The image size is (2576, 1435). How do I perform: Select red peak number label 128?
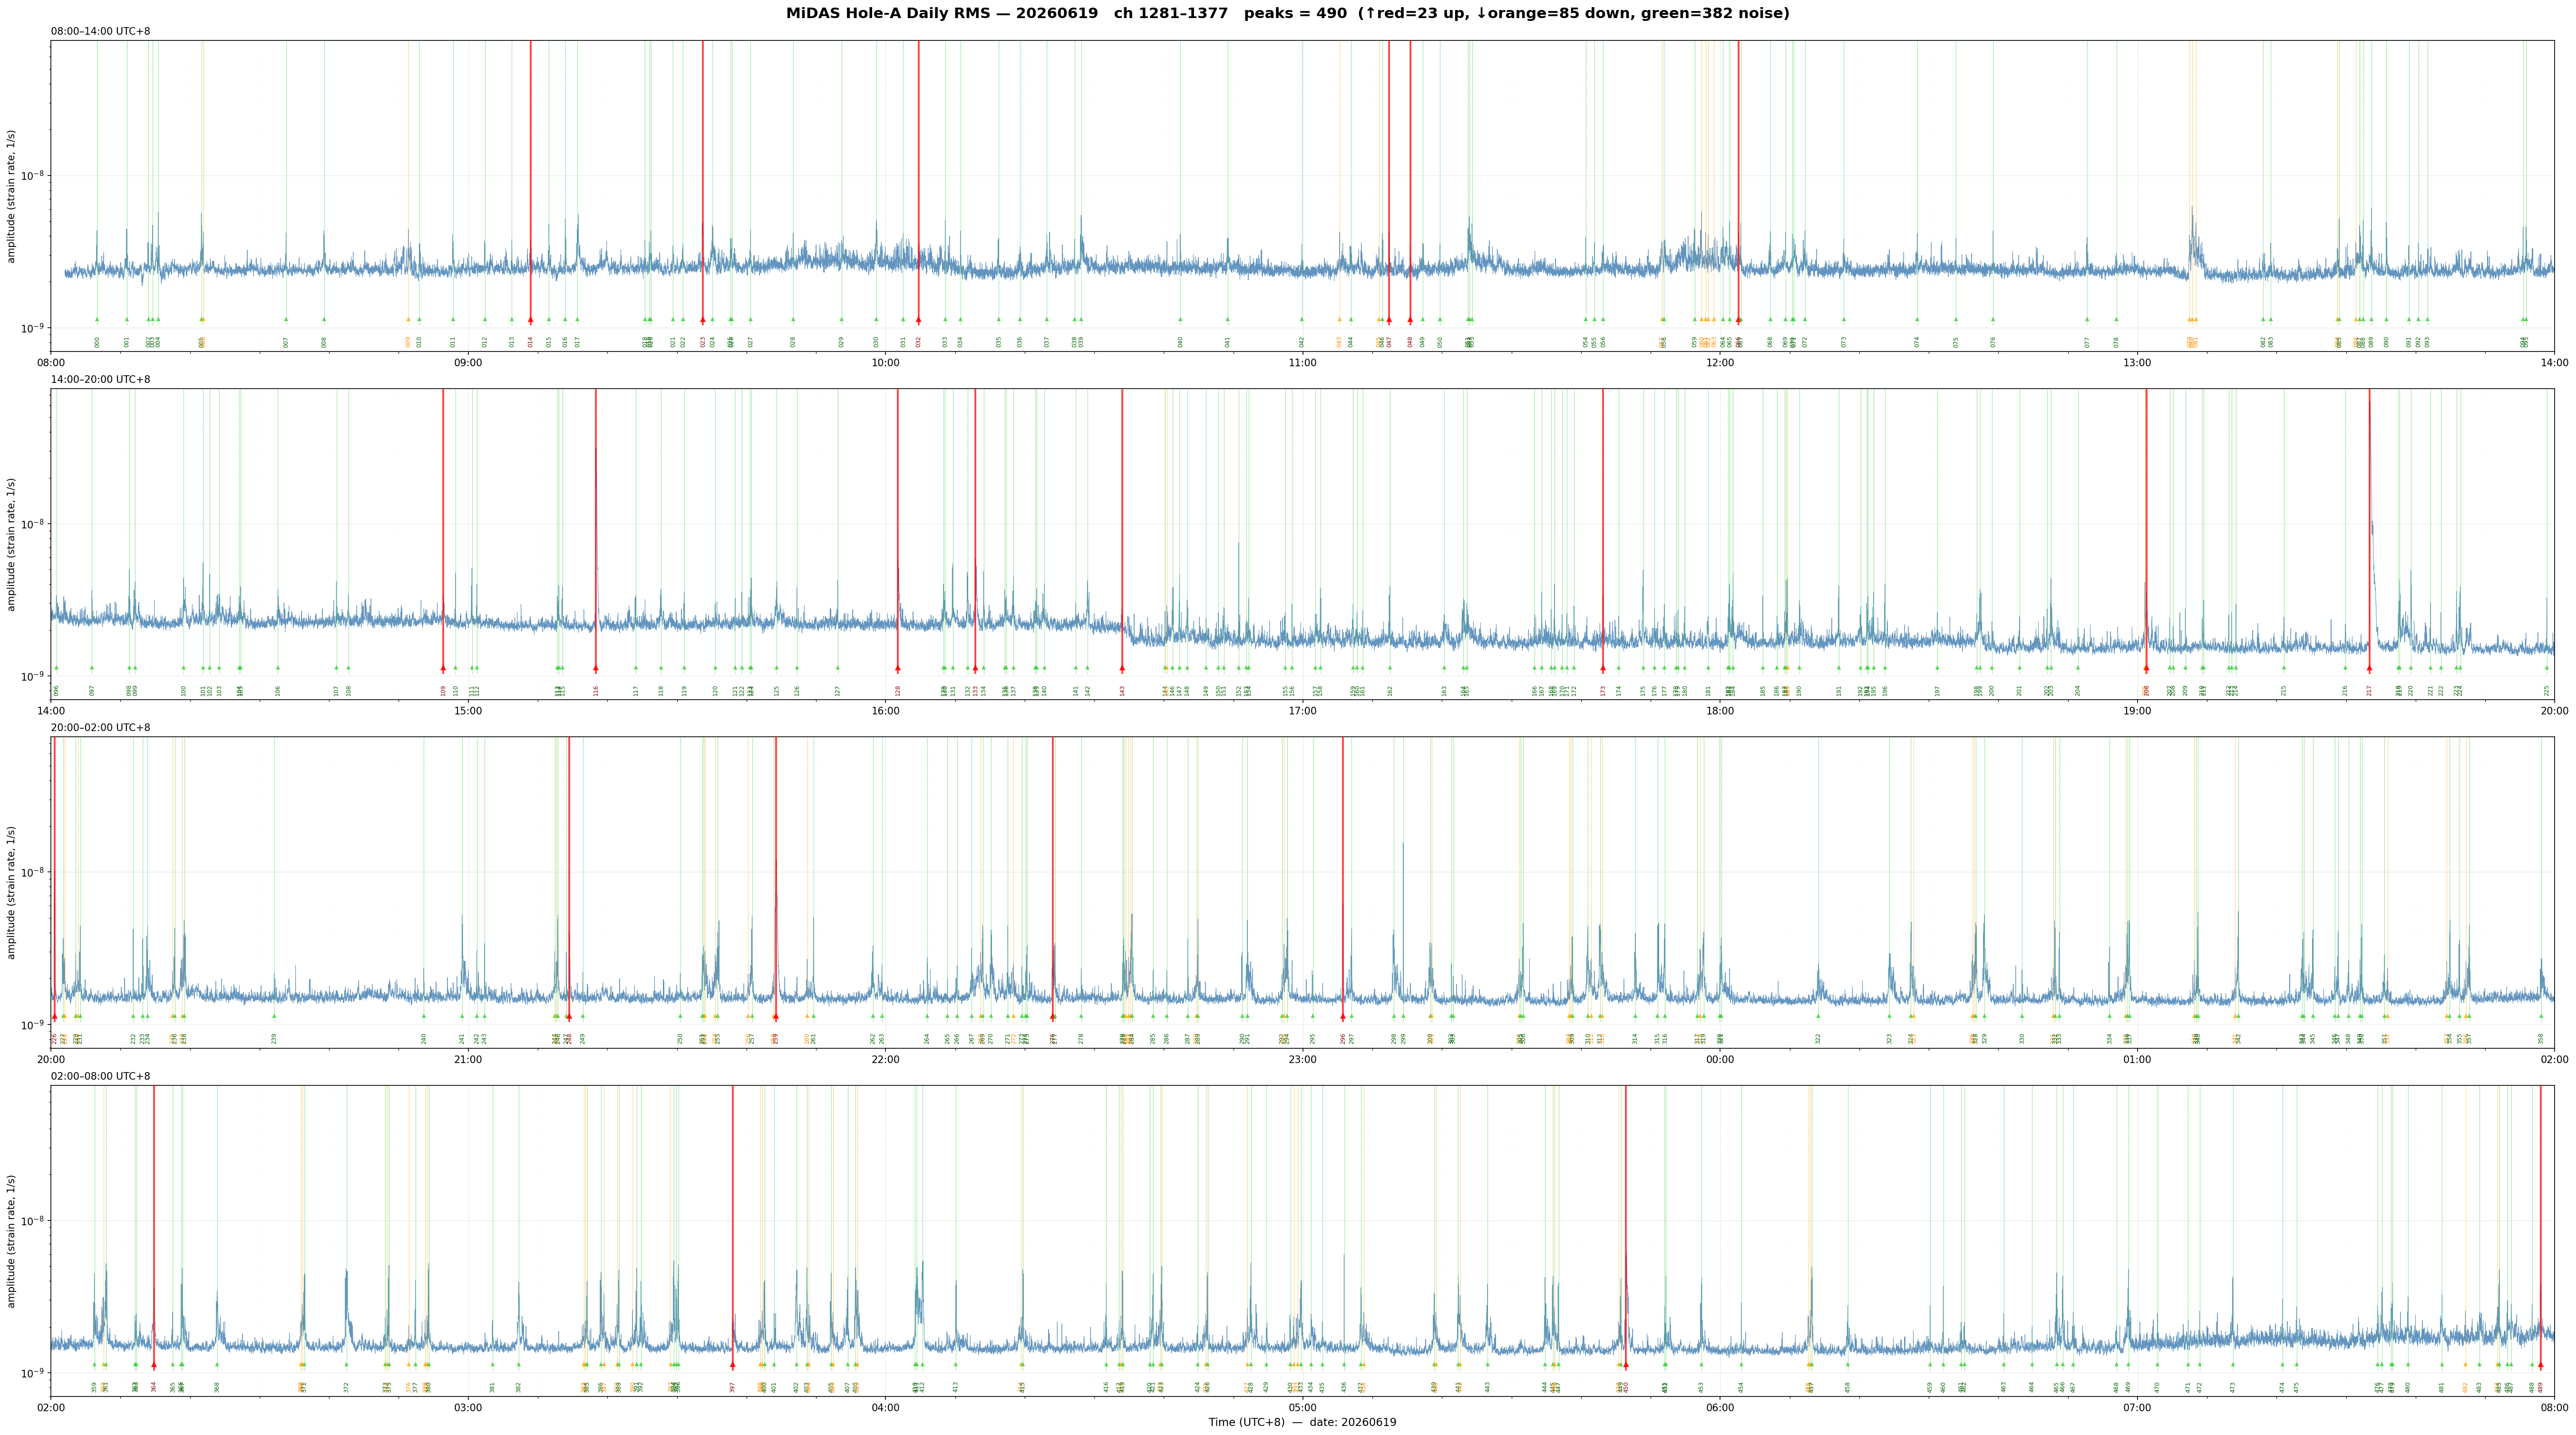click(898, 690)
